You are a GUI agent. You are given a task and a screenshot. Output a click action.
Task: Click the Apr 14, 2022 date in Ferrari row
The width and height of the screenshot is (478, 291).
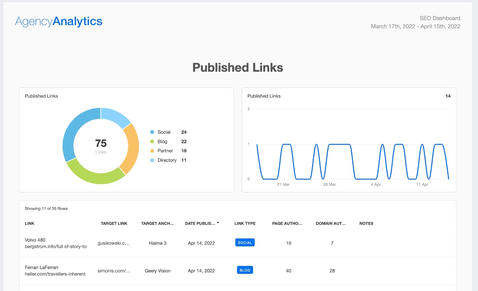tap(201, 271)
